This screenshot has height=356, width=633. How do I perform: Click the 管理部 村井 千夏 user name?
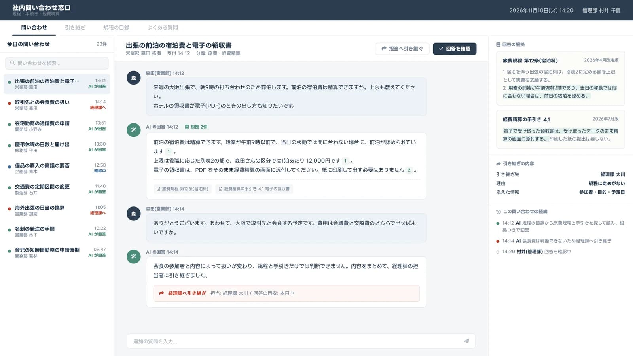point(601,10)
